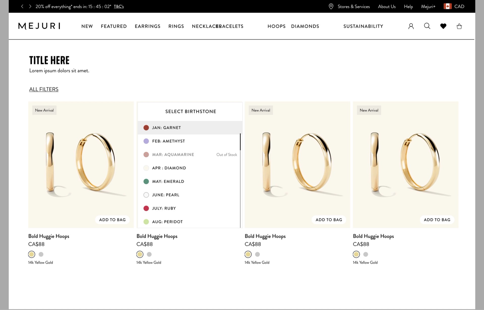The width and height of the screenshot is (484, 310).
Task: Go to previous promo banner arrow
Action: 22,7
